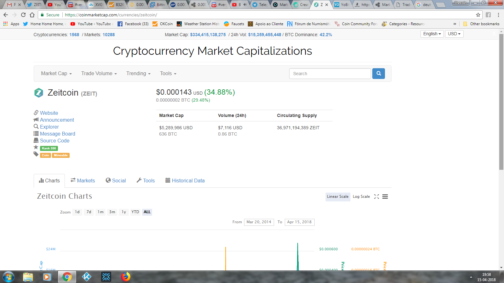
Task: Open the Announcement link
Action: [57, 120]
